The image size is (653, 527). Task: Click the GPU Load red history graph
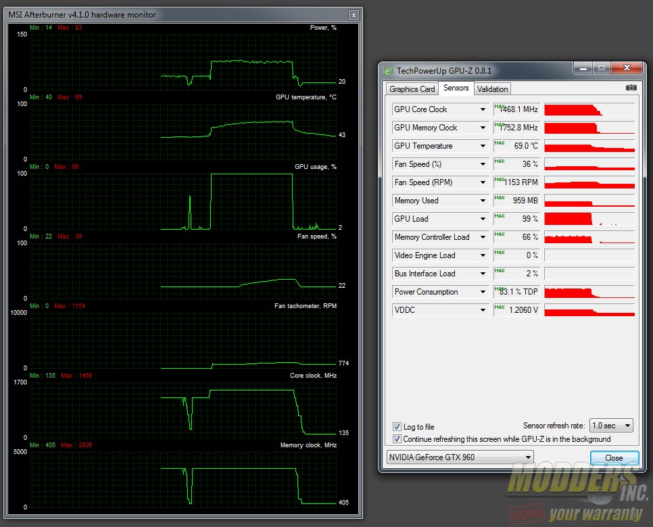(x=589, y=219)
